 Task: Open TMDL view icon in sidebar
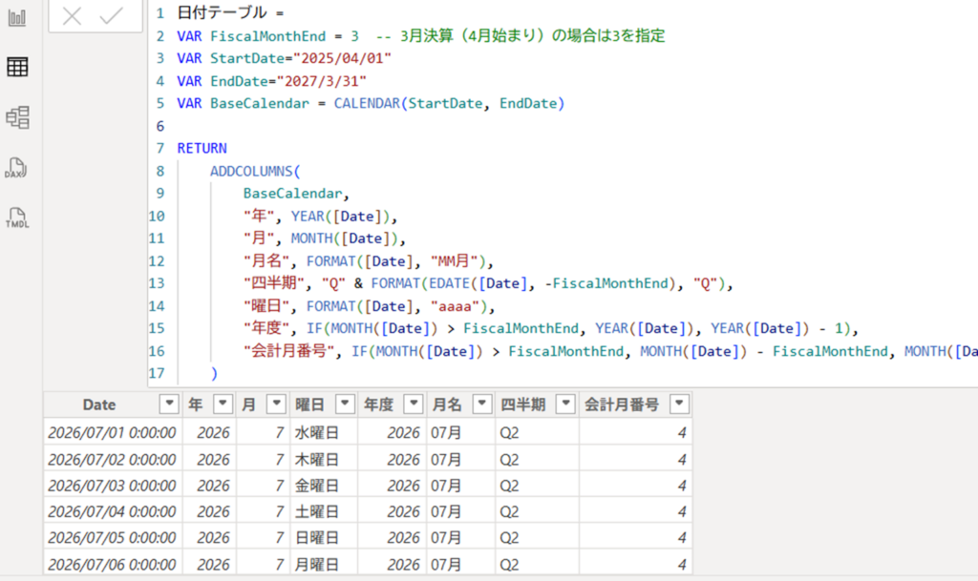coord(17,218)
